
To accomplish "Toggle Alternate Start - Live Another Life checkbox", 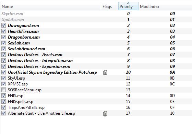I will coord(3,113).
